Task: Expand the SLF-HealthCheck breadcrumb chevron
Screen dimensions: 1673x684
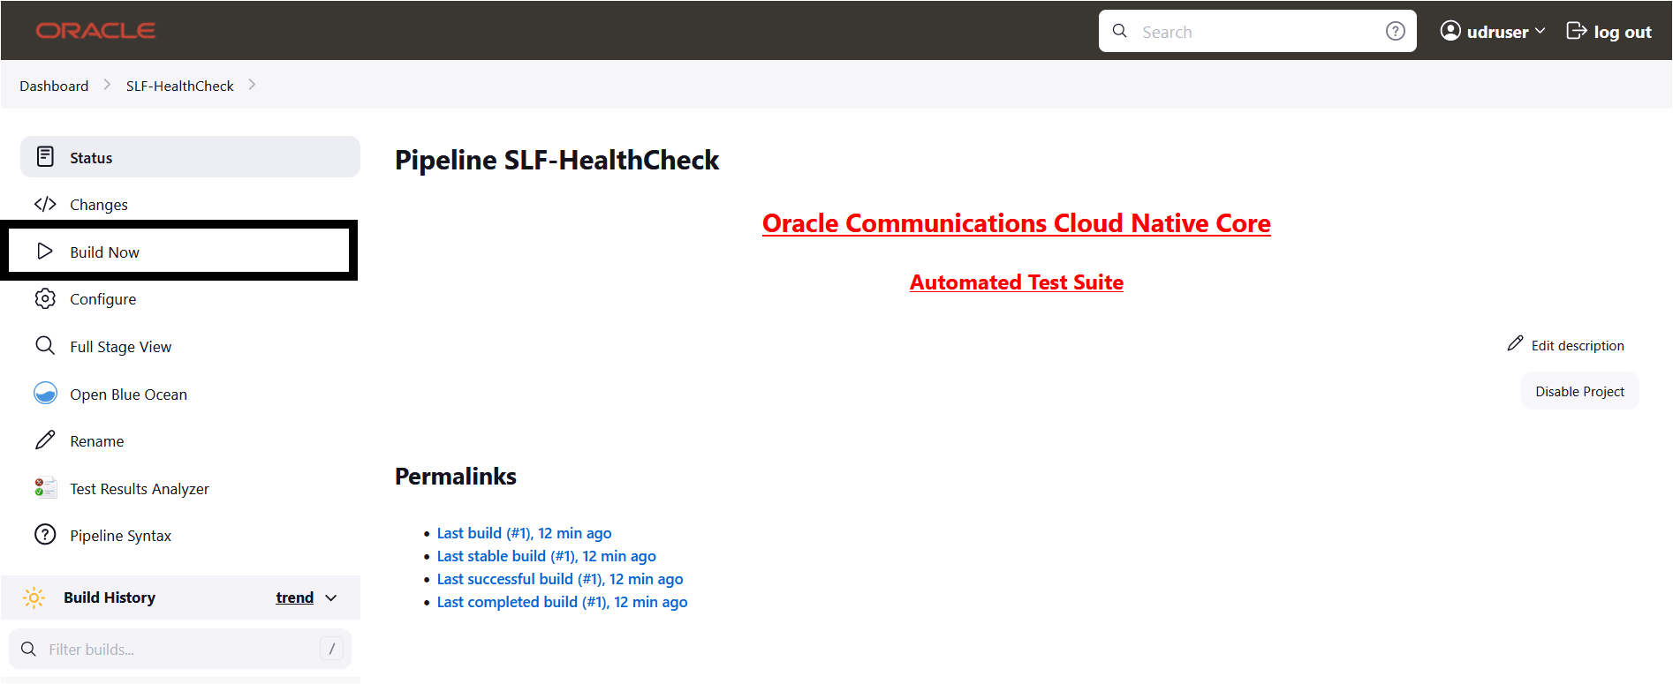Action: click(252, 85)
